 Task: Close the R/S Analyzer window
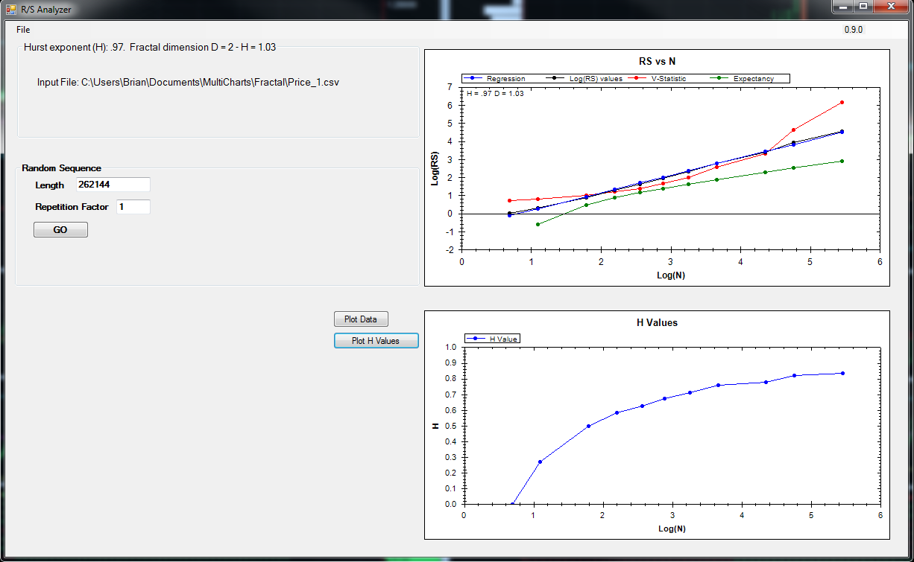[890, 7]
